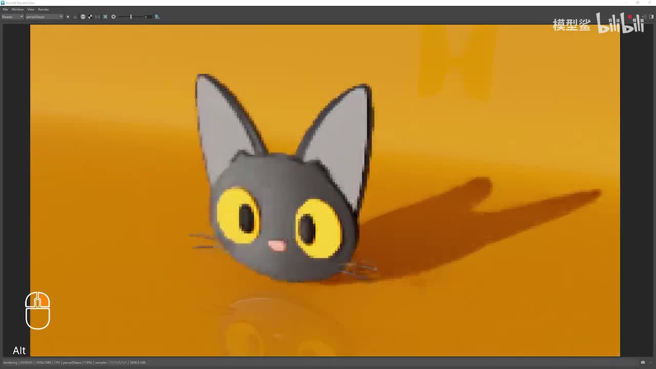Image resolution: width=656 pixels, height=369 pixels.
Task: Click the "perspShape (115%)" status text
Action: [78, 362]
